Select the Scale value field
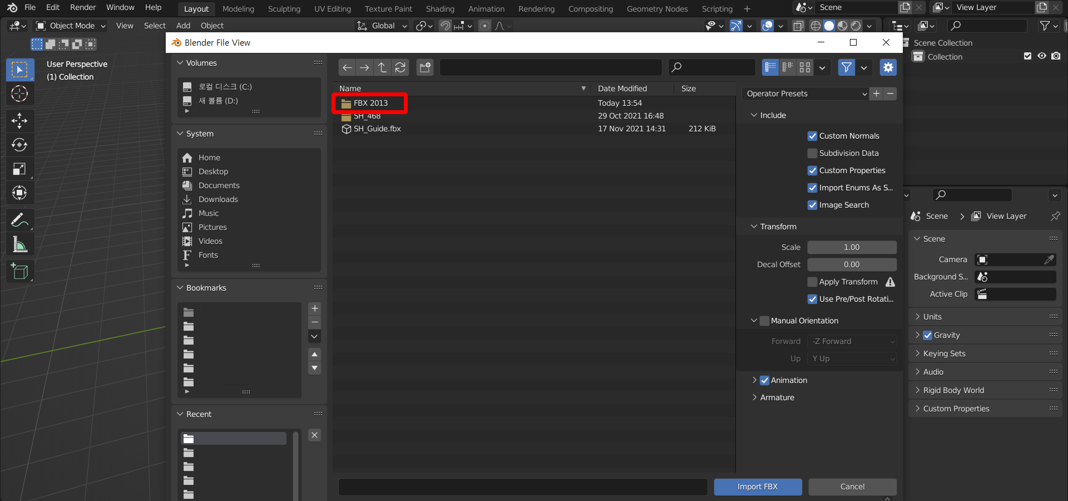 coord(852,247)
